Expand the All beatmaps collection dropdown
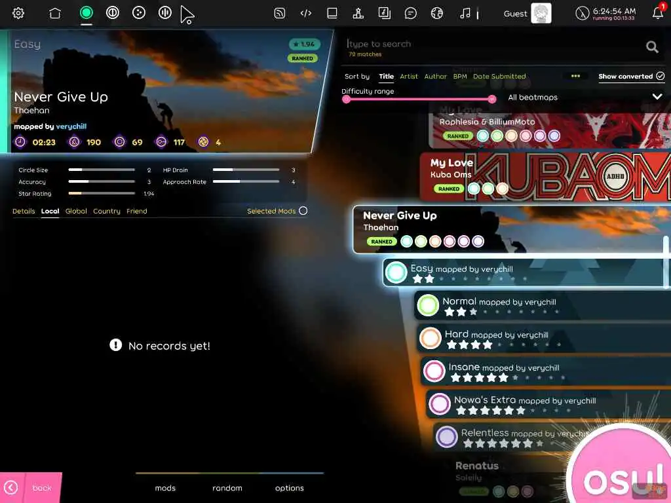 [x=585, y=97]
